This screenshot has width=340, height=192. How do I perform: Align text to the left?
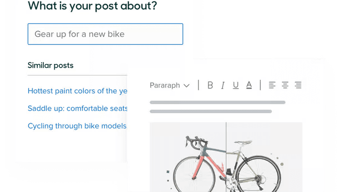(272, 85)
